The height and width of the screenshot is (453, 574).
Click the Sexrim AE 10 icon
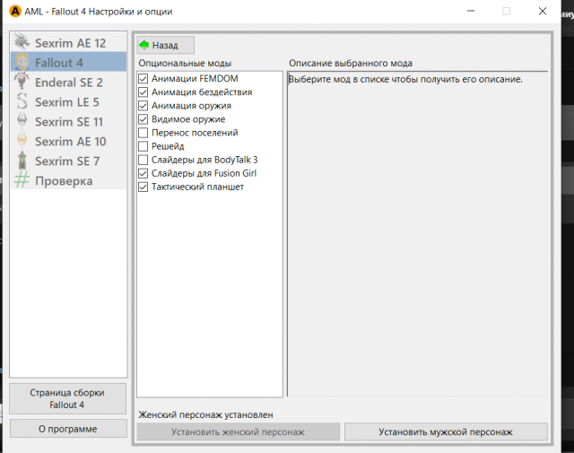tap(22, 142)
